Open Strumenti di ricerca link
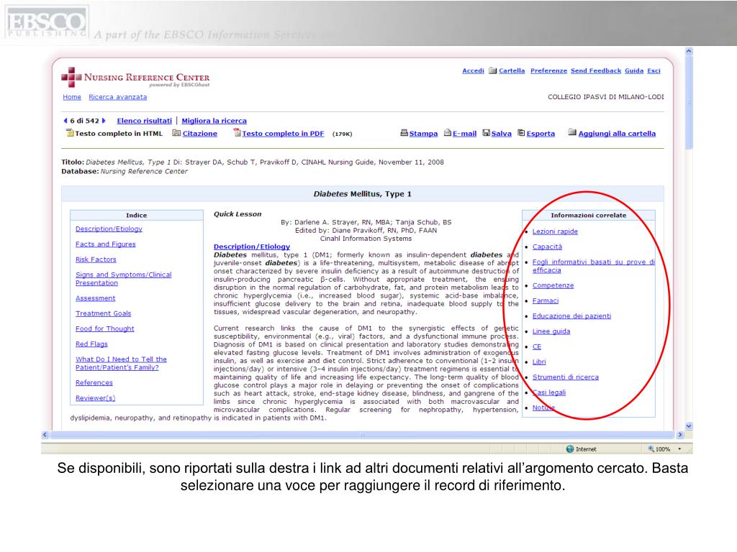737x552 pixels. [566, 377]
